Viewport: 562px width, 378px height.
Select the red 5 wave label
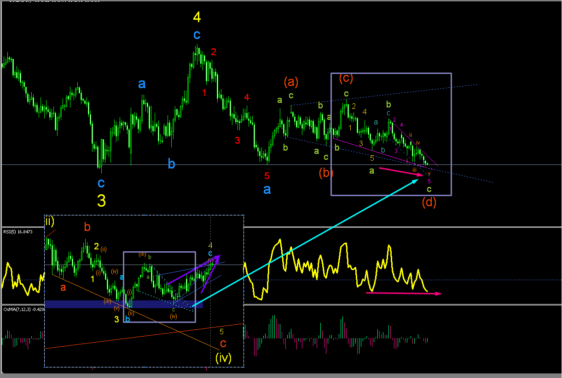[267, 175]
